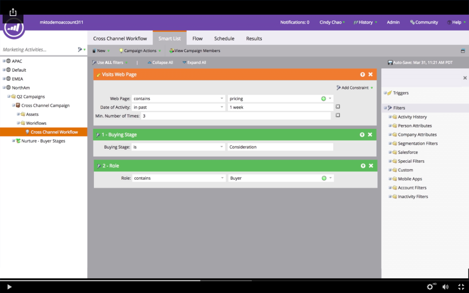Click Expand All

194,63
